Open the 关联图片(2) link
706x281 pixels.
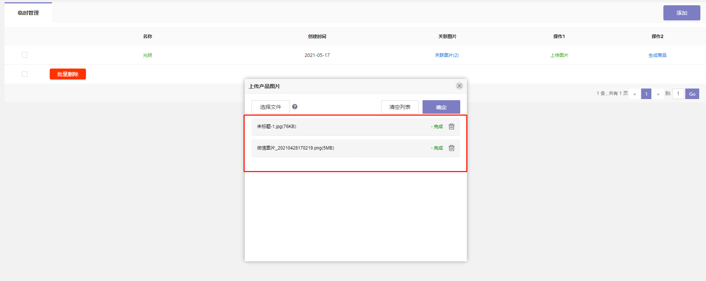pos(447,55)
